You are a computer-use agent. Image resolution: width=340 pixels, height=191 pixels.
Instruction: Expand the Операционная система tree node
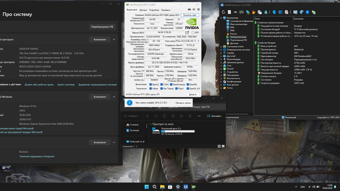(x=221, y=50)
